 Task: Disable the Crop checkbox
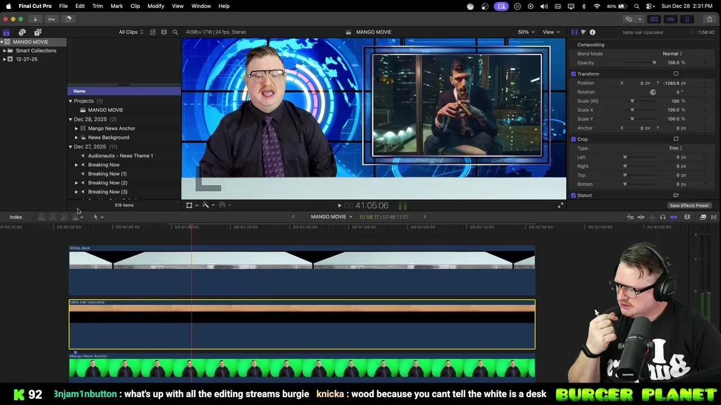pyautogui.click(x=573, y=139)
